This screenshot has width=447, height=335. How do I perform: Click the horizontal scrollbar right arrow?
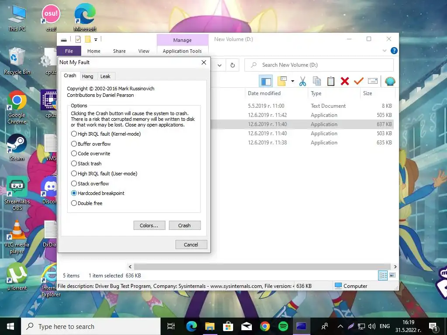(x=395, y=267)
